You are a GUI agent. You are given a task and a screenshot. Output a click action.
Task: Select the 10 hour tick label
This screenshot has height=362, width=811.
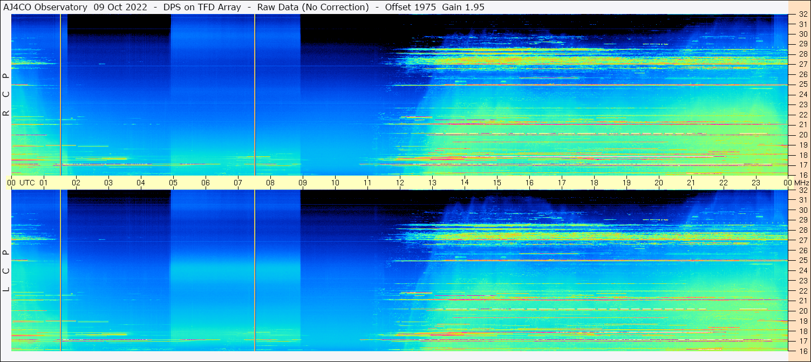tap(335, 183)
